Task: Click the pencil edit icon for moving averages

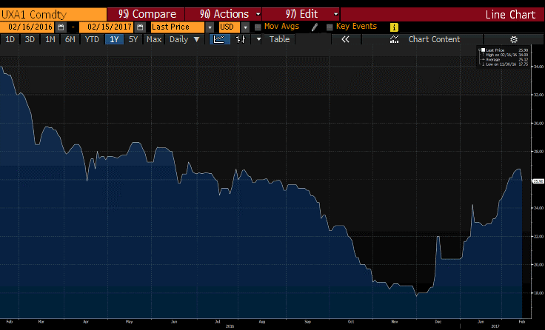Action: click(x=315, y=27)
